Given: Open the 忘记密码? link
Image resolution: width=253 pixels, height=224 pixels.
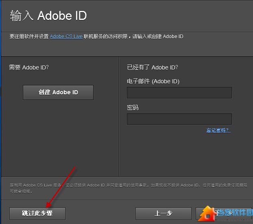Looking at the screenshot, I should pyautogui.click(x=218, y=130).
